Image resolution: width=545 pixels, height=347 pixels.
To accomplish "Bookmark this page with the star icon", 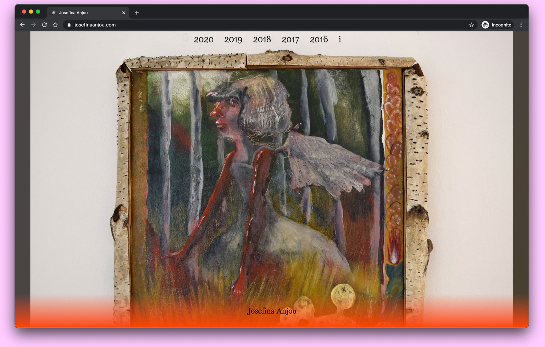I will click(x=472, y=25).
